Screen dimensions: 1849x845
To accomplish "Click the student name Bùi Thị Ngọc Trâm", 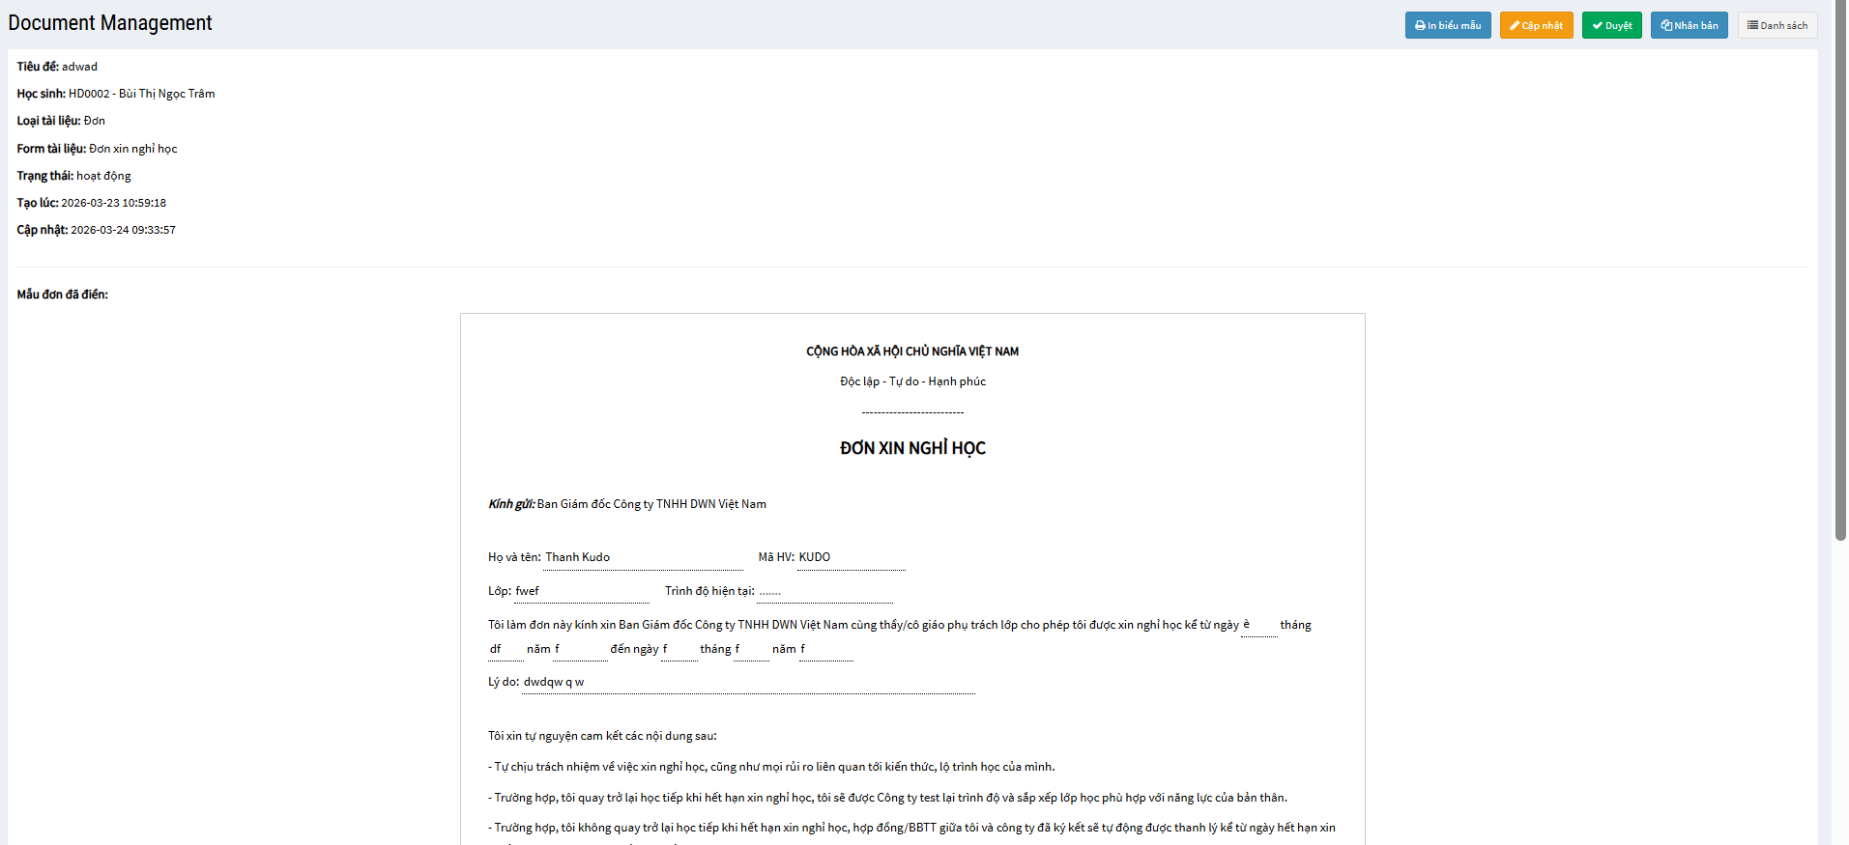I will tap(166, 94).
